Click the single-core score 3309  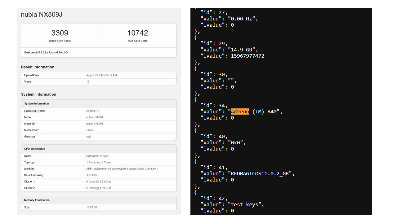(60, 33)
